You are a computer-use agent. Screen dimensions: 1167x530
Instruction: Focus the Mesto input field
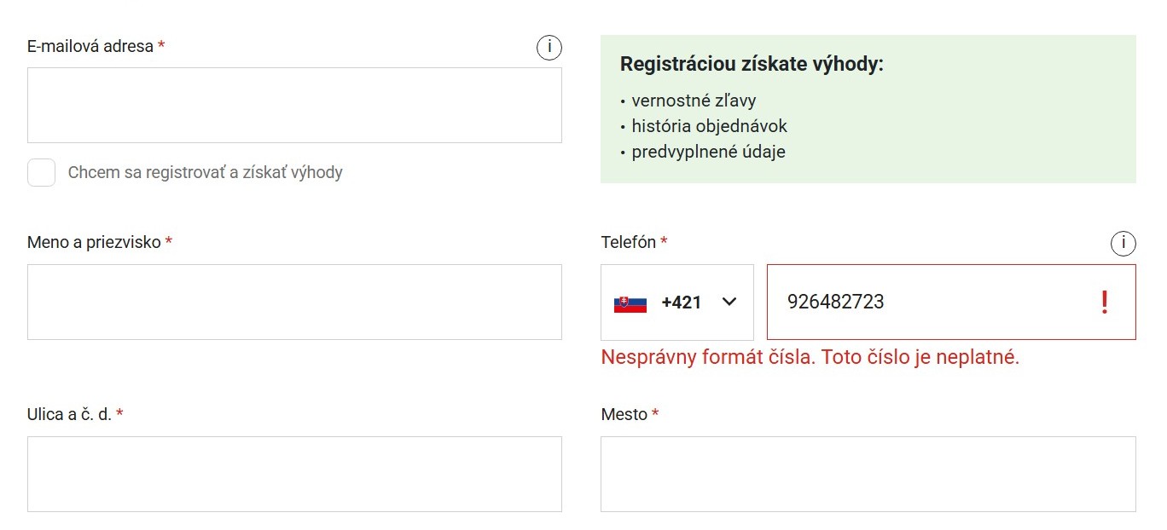coord(868,474)
